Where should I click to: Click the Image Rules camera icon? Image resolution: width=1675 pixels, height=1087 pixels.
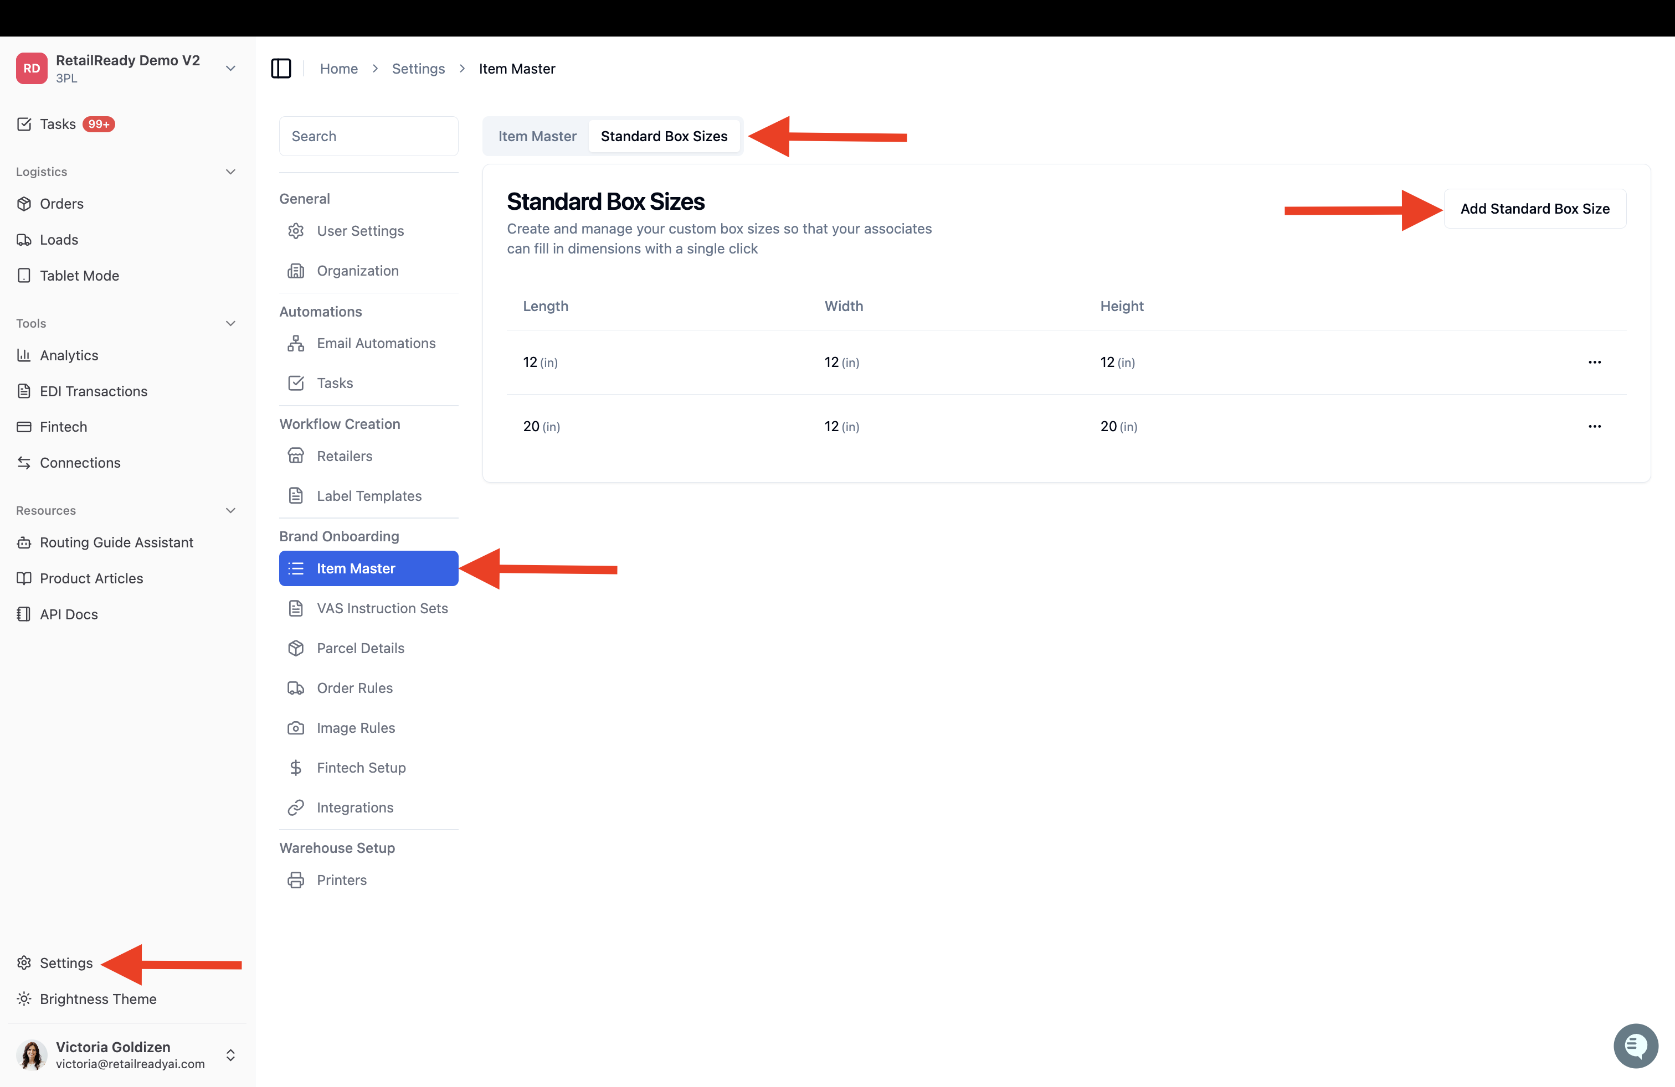296,728
